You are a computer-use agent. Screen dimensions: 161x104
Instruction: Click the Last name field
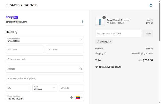coord(65,49)
